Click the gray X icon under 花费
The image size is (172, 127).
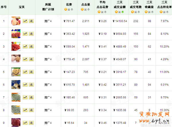[x=69, y=9]
